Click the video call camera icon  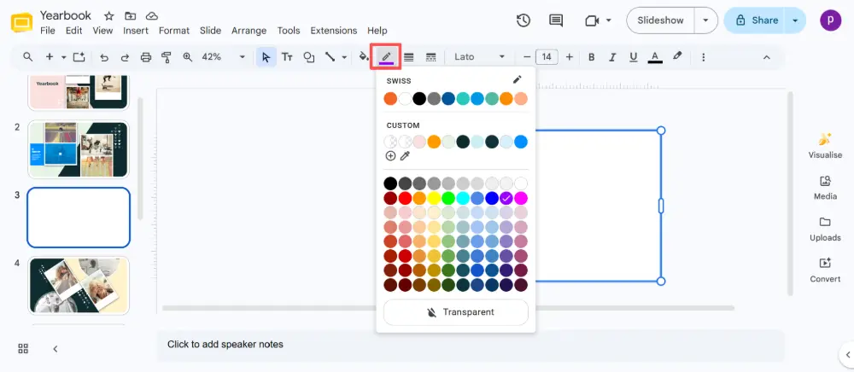[592, 20]
